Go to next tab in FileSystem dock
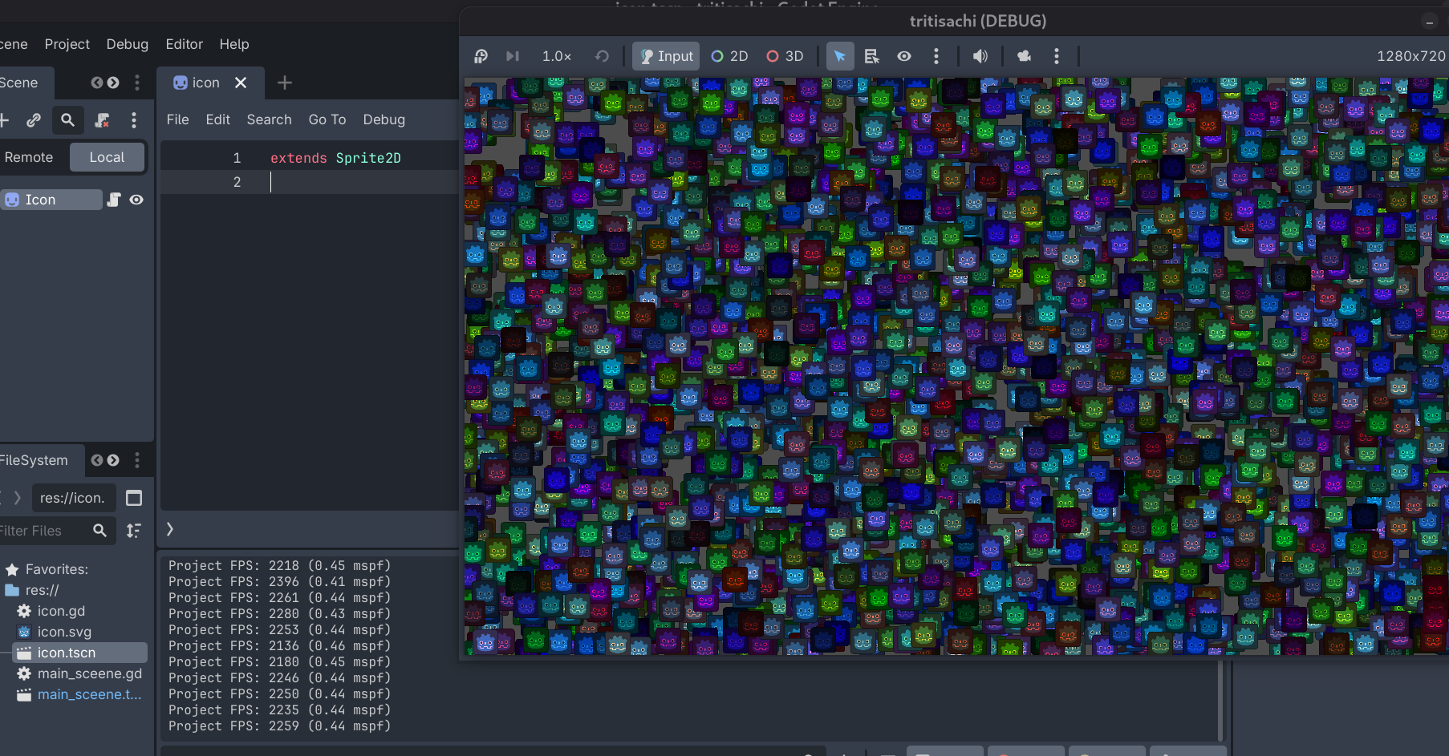The image size is (1449, 756). pyautogui.click(x=113, y=460)
